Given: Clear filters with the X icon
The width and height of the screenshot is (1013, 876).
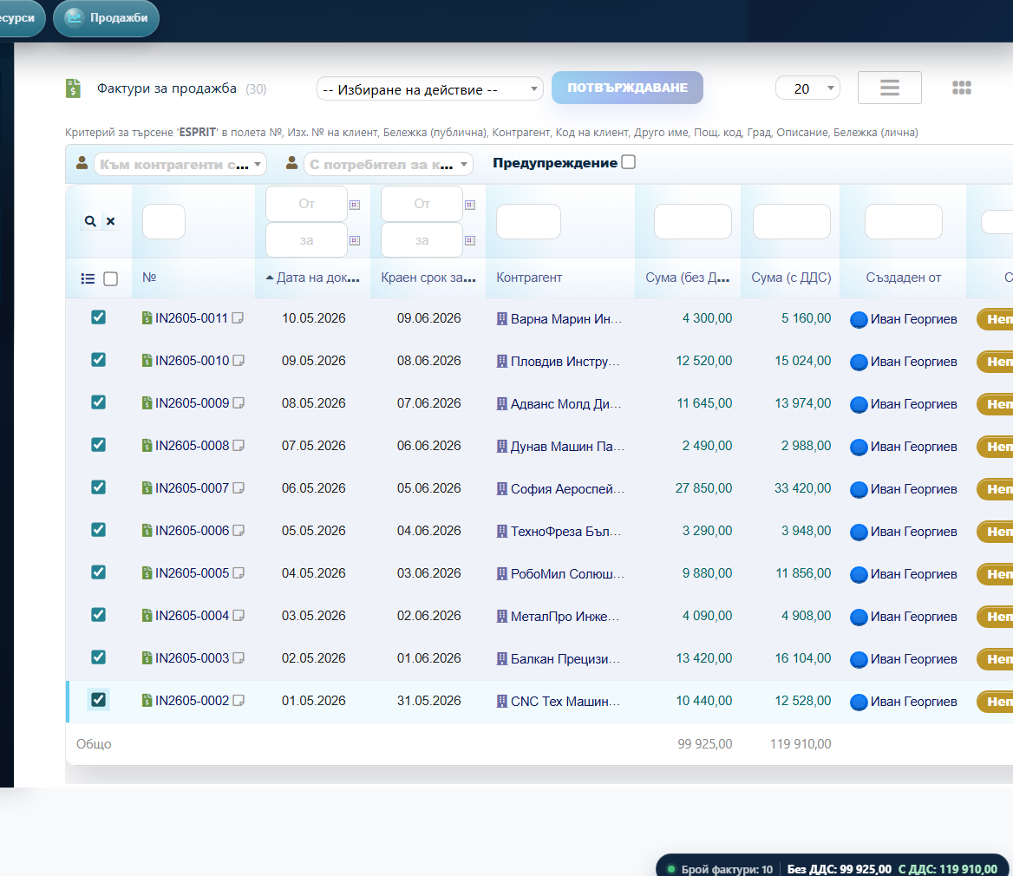Looking at the screenshot, I should [111, 221].
